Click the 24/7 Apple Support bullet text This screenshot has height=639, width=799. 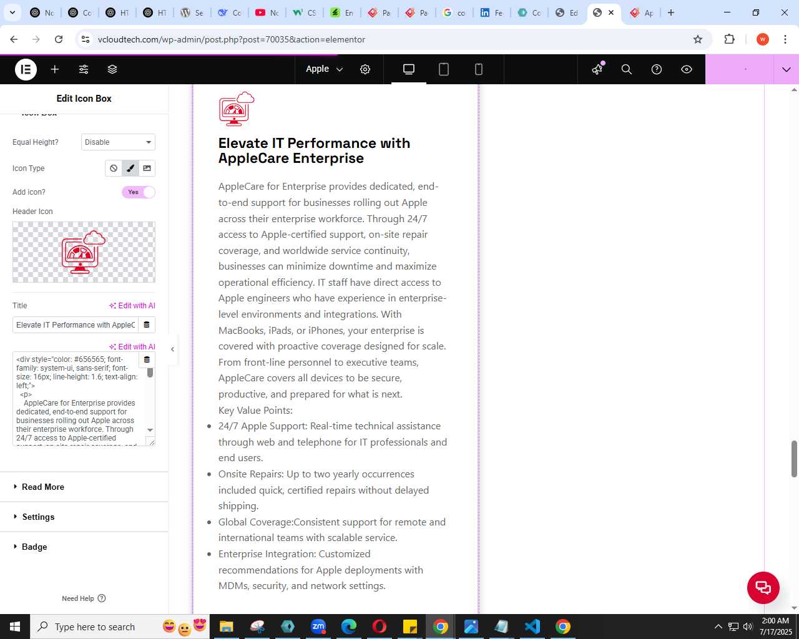point(333,442)
